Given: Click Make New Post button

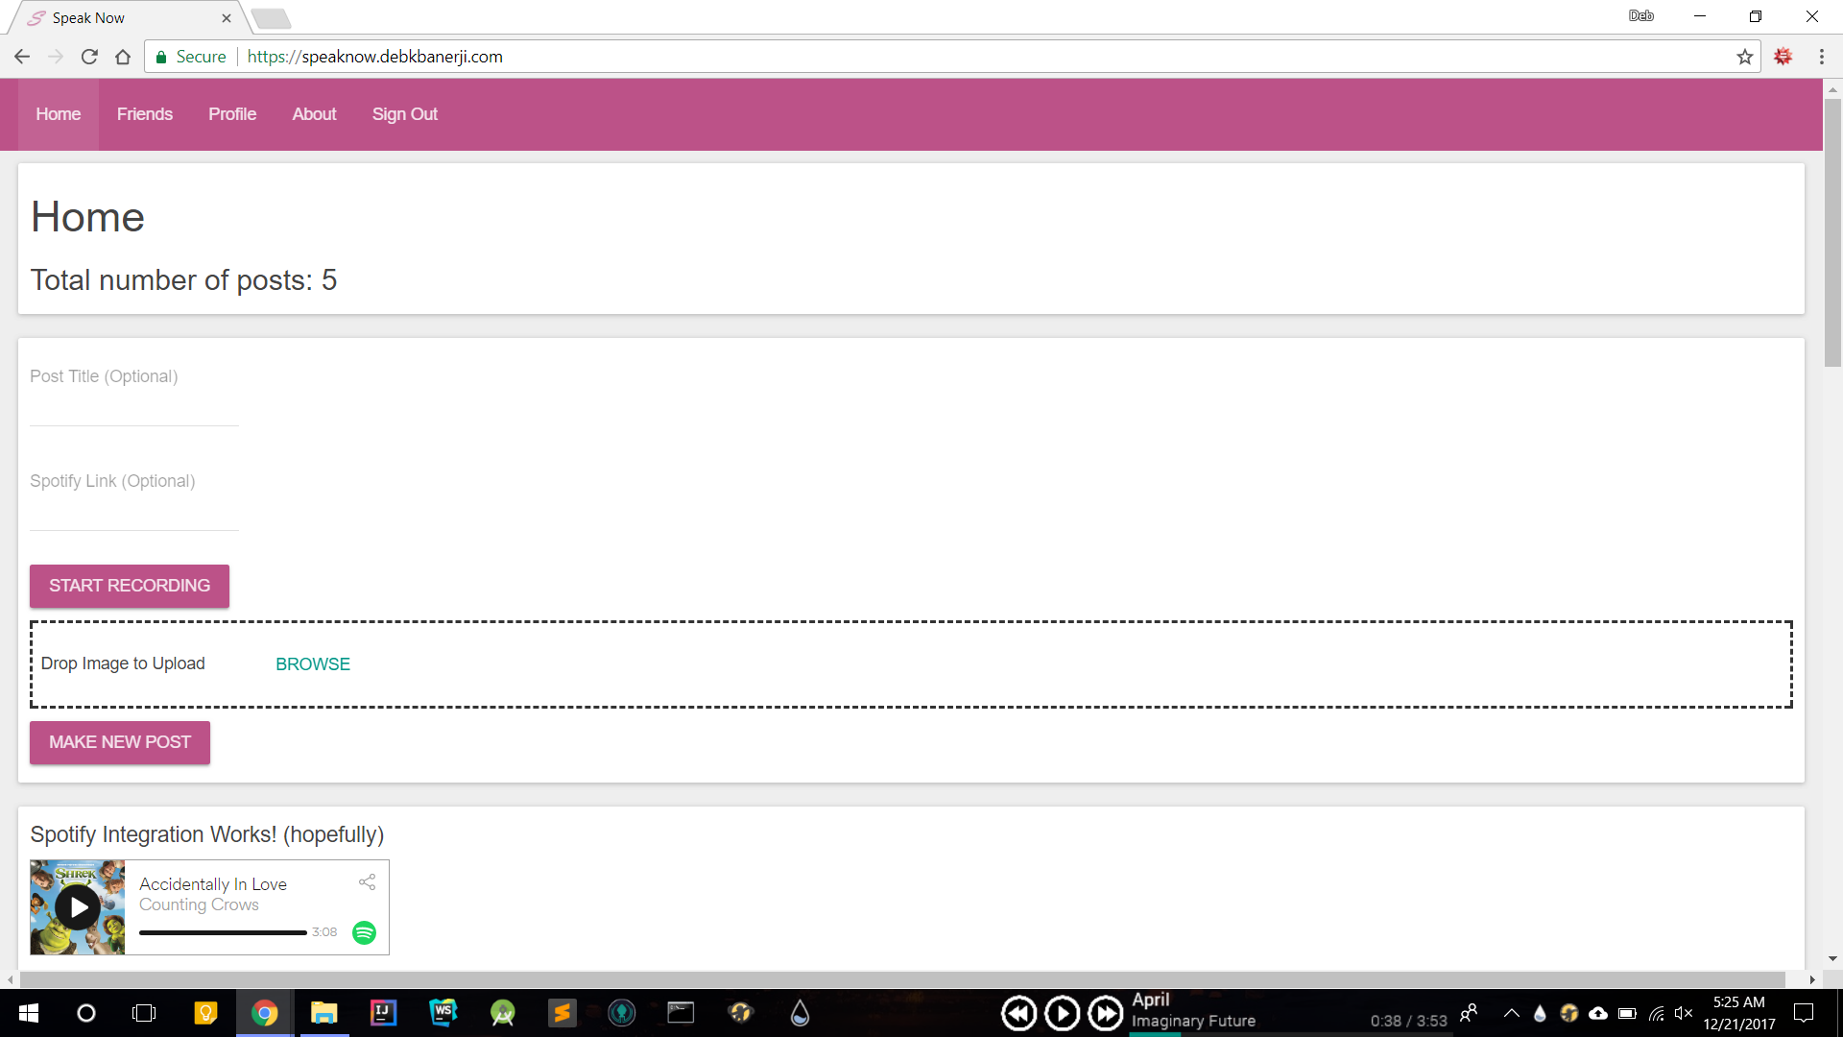Looking at the screenshot, I should (120, 742).
